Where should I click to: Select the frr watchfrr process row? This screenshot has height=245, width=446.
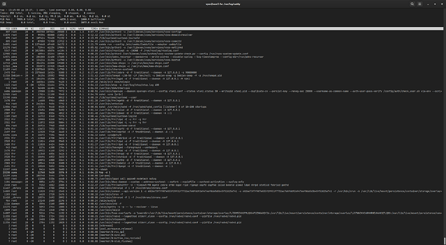coord(222,184)
